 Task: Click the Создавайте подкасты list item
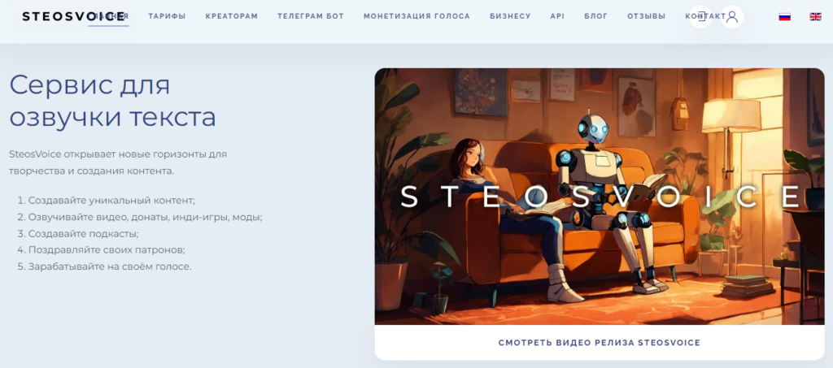pyautogui.click(x=77, y=233)
